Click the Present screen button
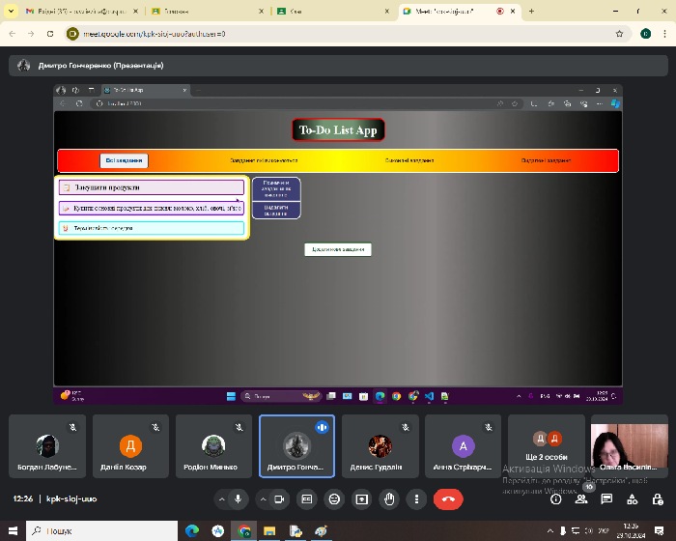676x541 pixels. tap(362, 499)
